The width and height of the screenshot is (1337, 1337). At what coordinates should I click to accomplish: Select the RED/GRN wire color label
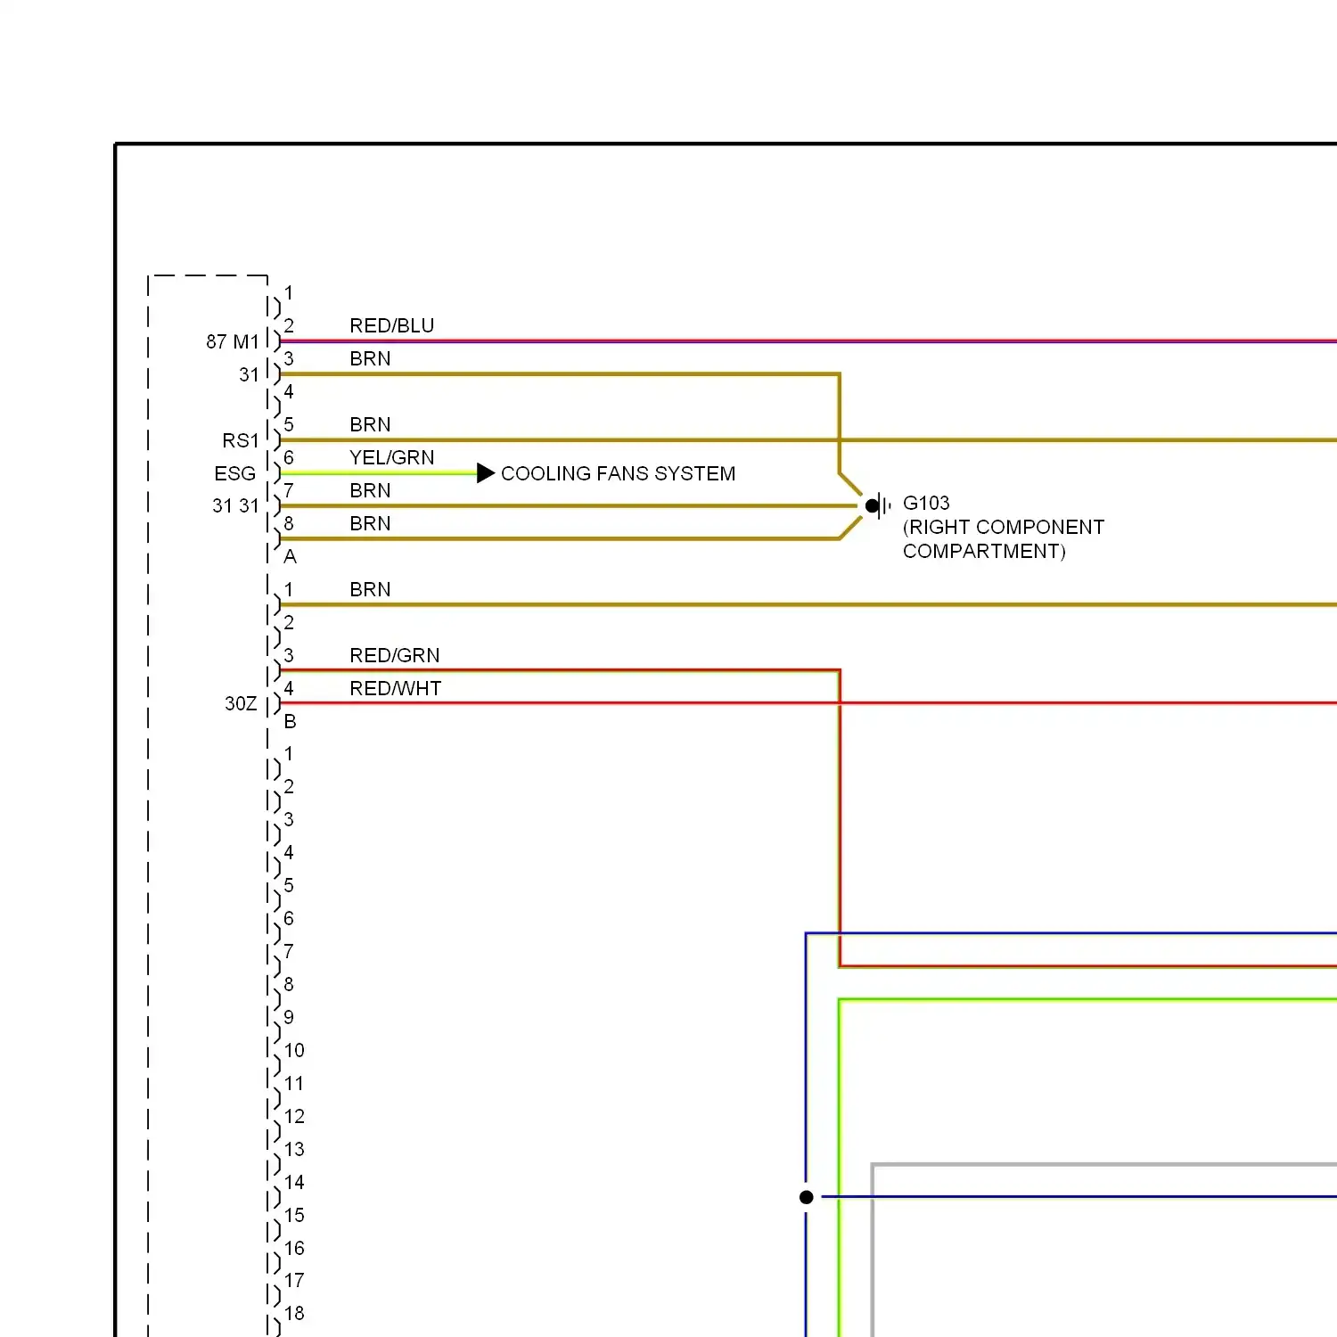[x=395, y=655]
